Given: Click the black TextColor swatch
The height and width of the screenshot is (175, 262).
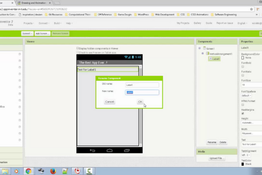Looking at the screenshot, I should (x=243, y=164).
